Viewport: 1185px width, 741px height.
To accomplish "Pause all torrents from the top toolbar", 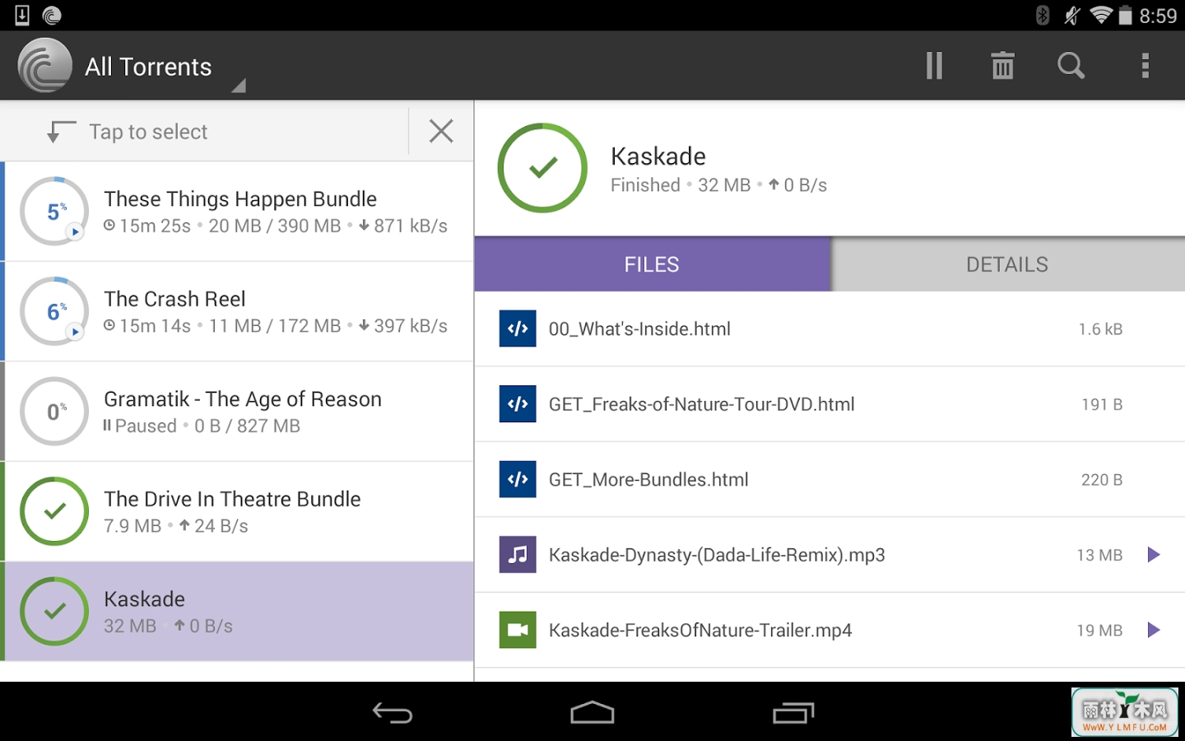I will pos(933,66).
